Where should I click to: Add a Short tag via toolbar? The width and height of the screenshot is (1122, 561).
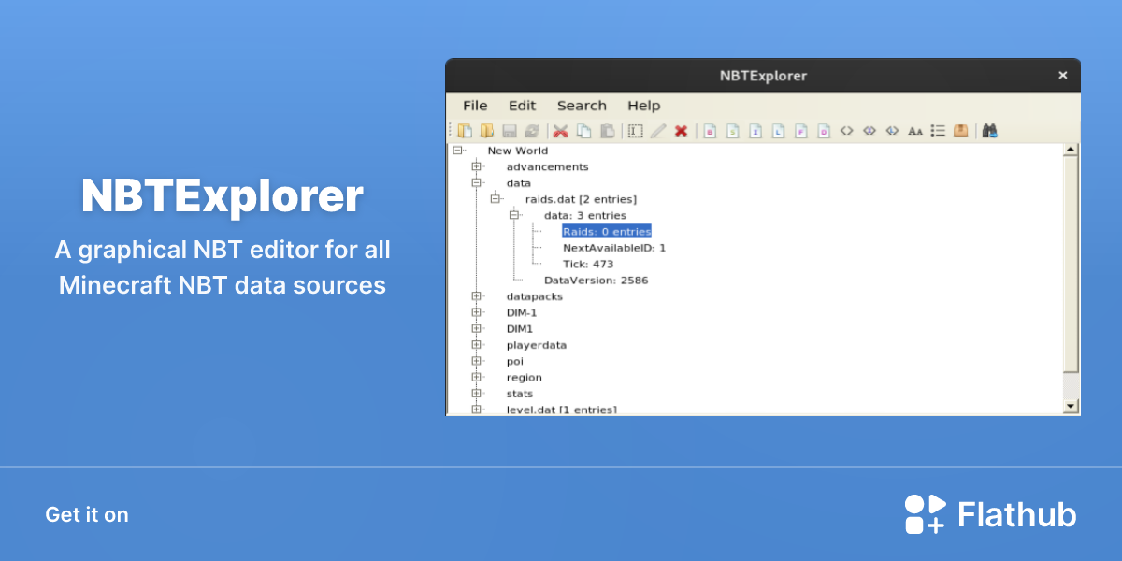click(733, 131)
